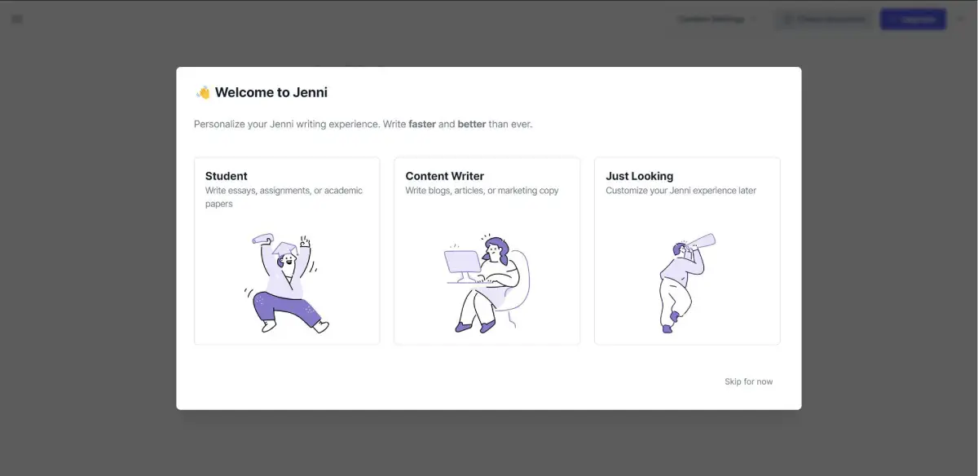Expand the chevron right of the Upgrade button
This screenshot has height=476, width=978.
tap(960, 19)
